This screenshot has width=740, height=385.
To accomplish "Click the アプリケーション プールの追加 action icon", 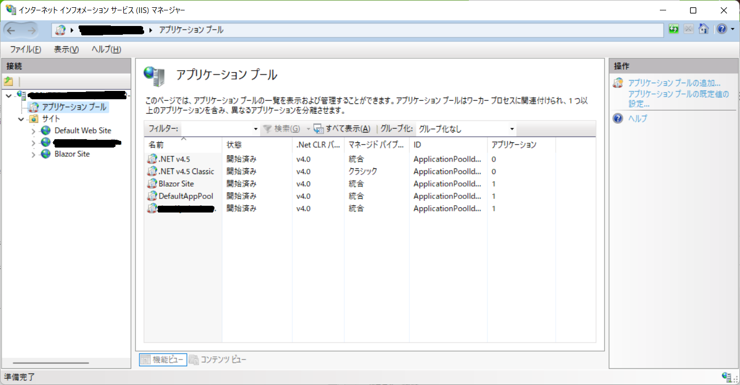I will [x=618, y=83].
